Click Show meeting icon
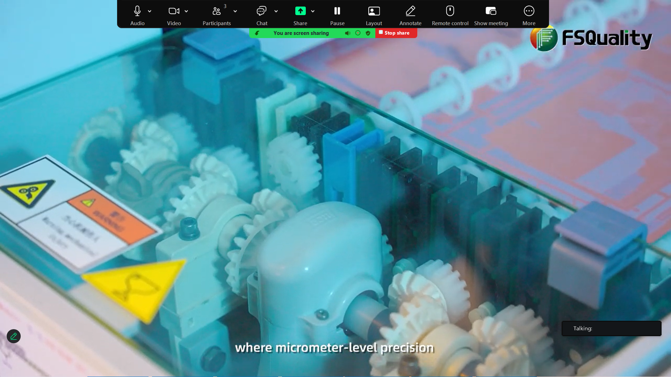Image resolution: width=671 pixels, height=377 pixels. coord(491,12)
